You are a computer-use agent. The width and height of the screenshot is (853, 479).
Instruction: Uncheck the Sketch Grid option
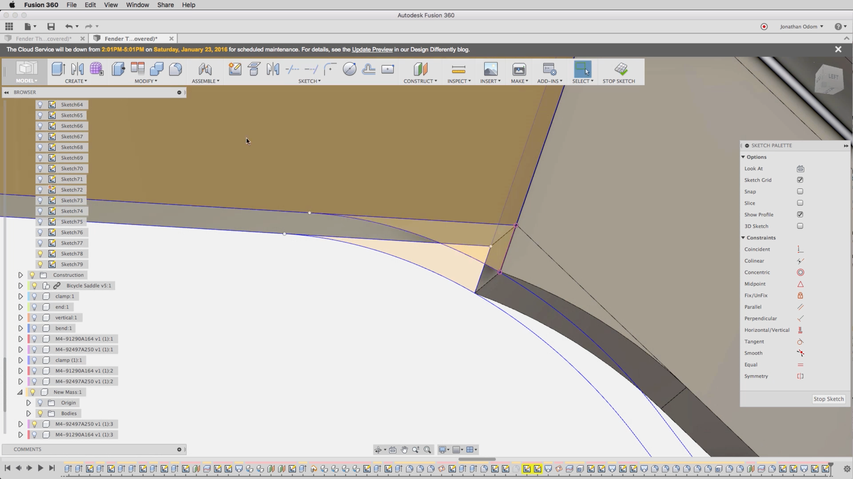click(800, 180)
